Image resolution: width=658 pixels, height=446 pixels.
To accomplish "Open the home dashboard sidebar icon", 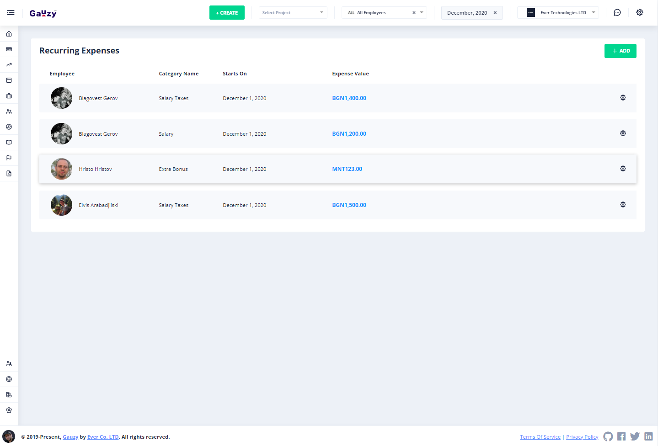I will pos(9,34).
